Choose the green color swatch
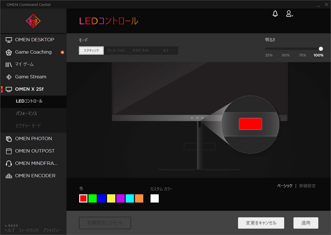This screenshot has height=235, width=331. pyautogui.click(x=93, y=198)
